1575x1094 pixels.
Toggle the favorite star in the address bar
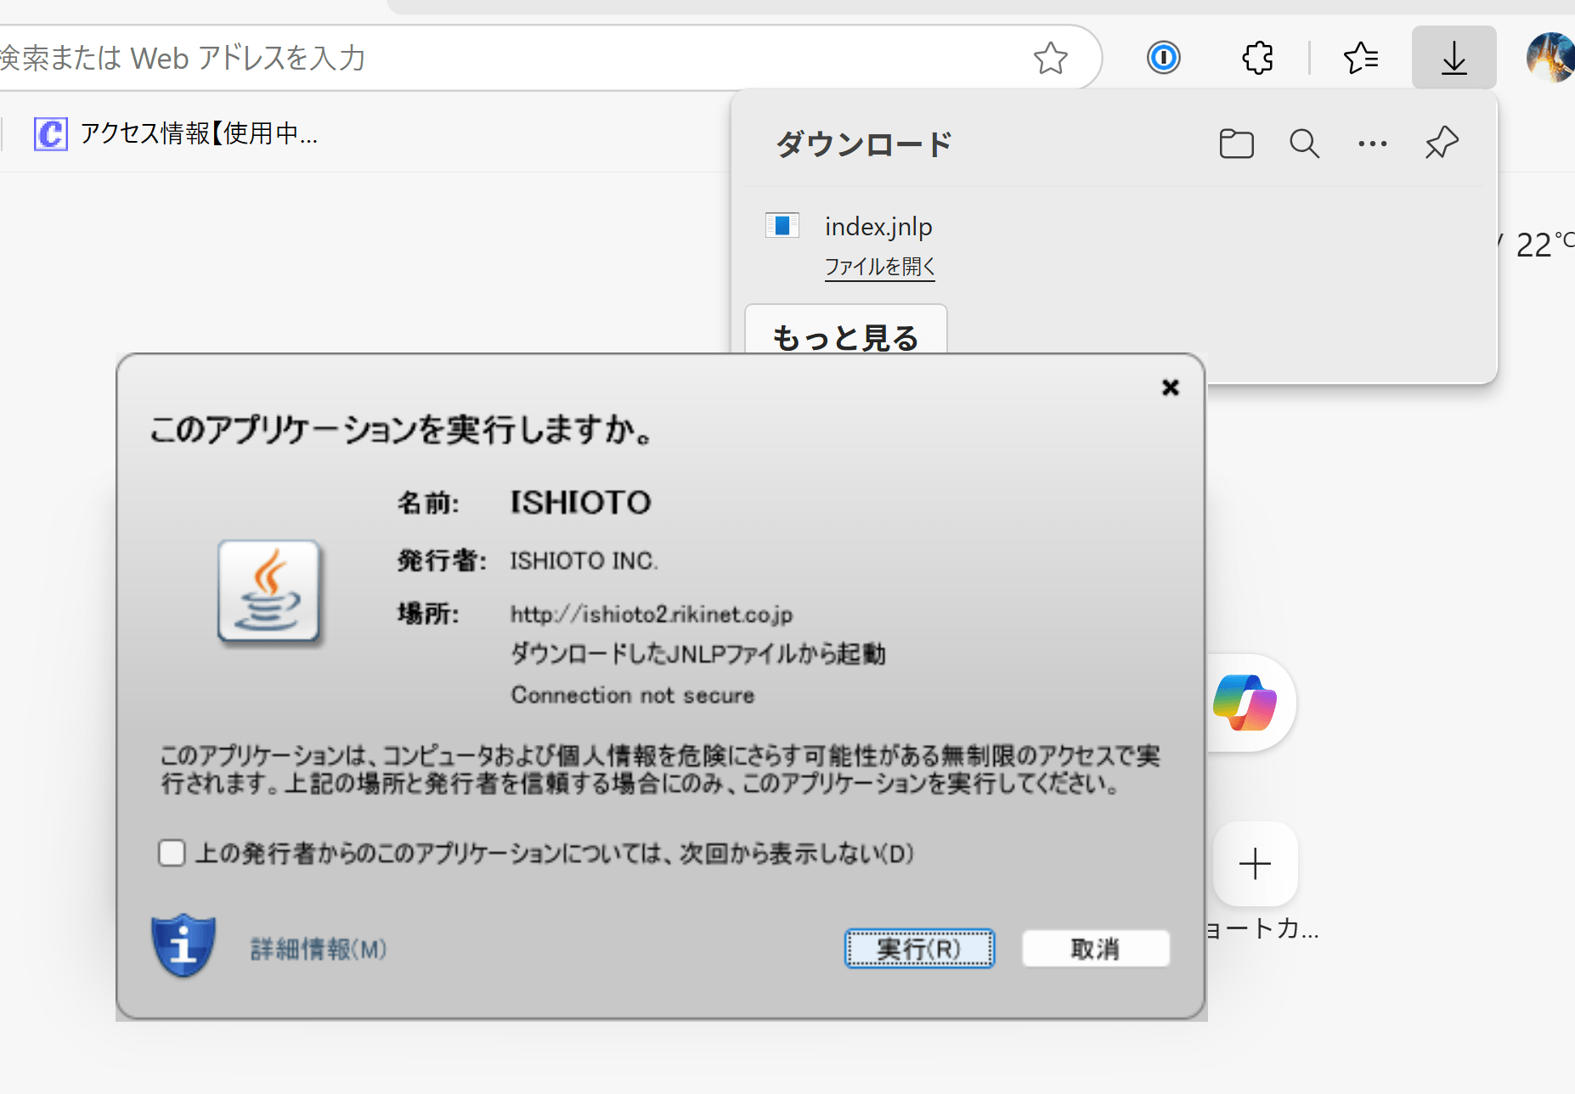tap(1050, 58)
